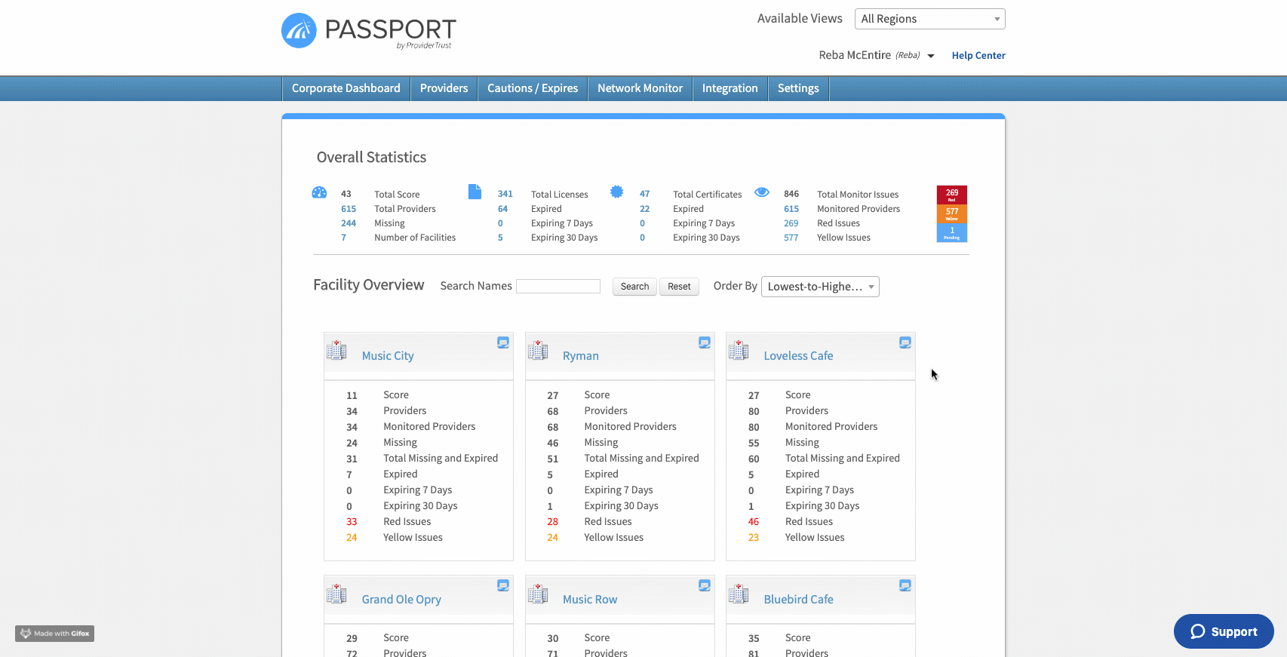This screenshot has width=1287, height=657.
Task: Click the 7 Number of Facilities value
Action: [343, 238]
